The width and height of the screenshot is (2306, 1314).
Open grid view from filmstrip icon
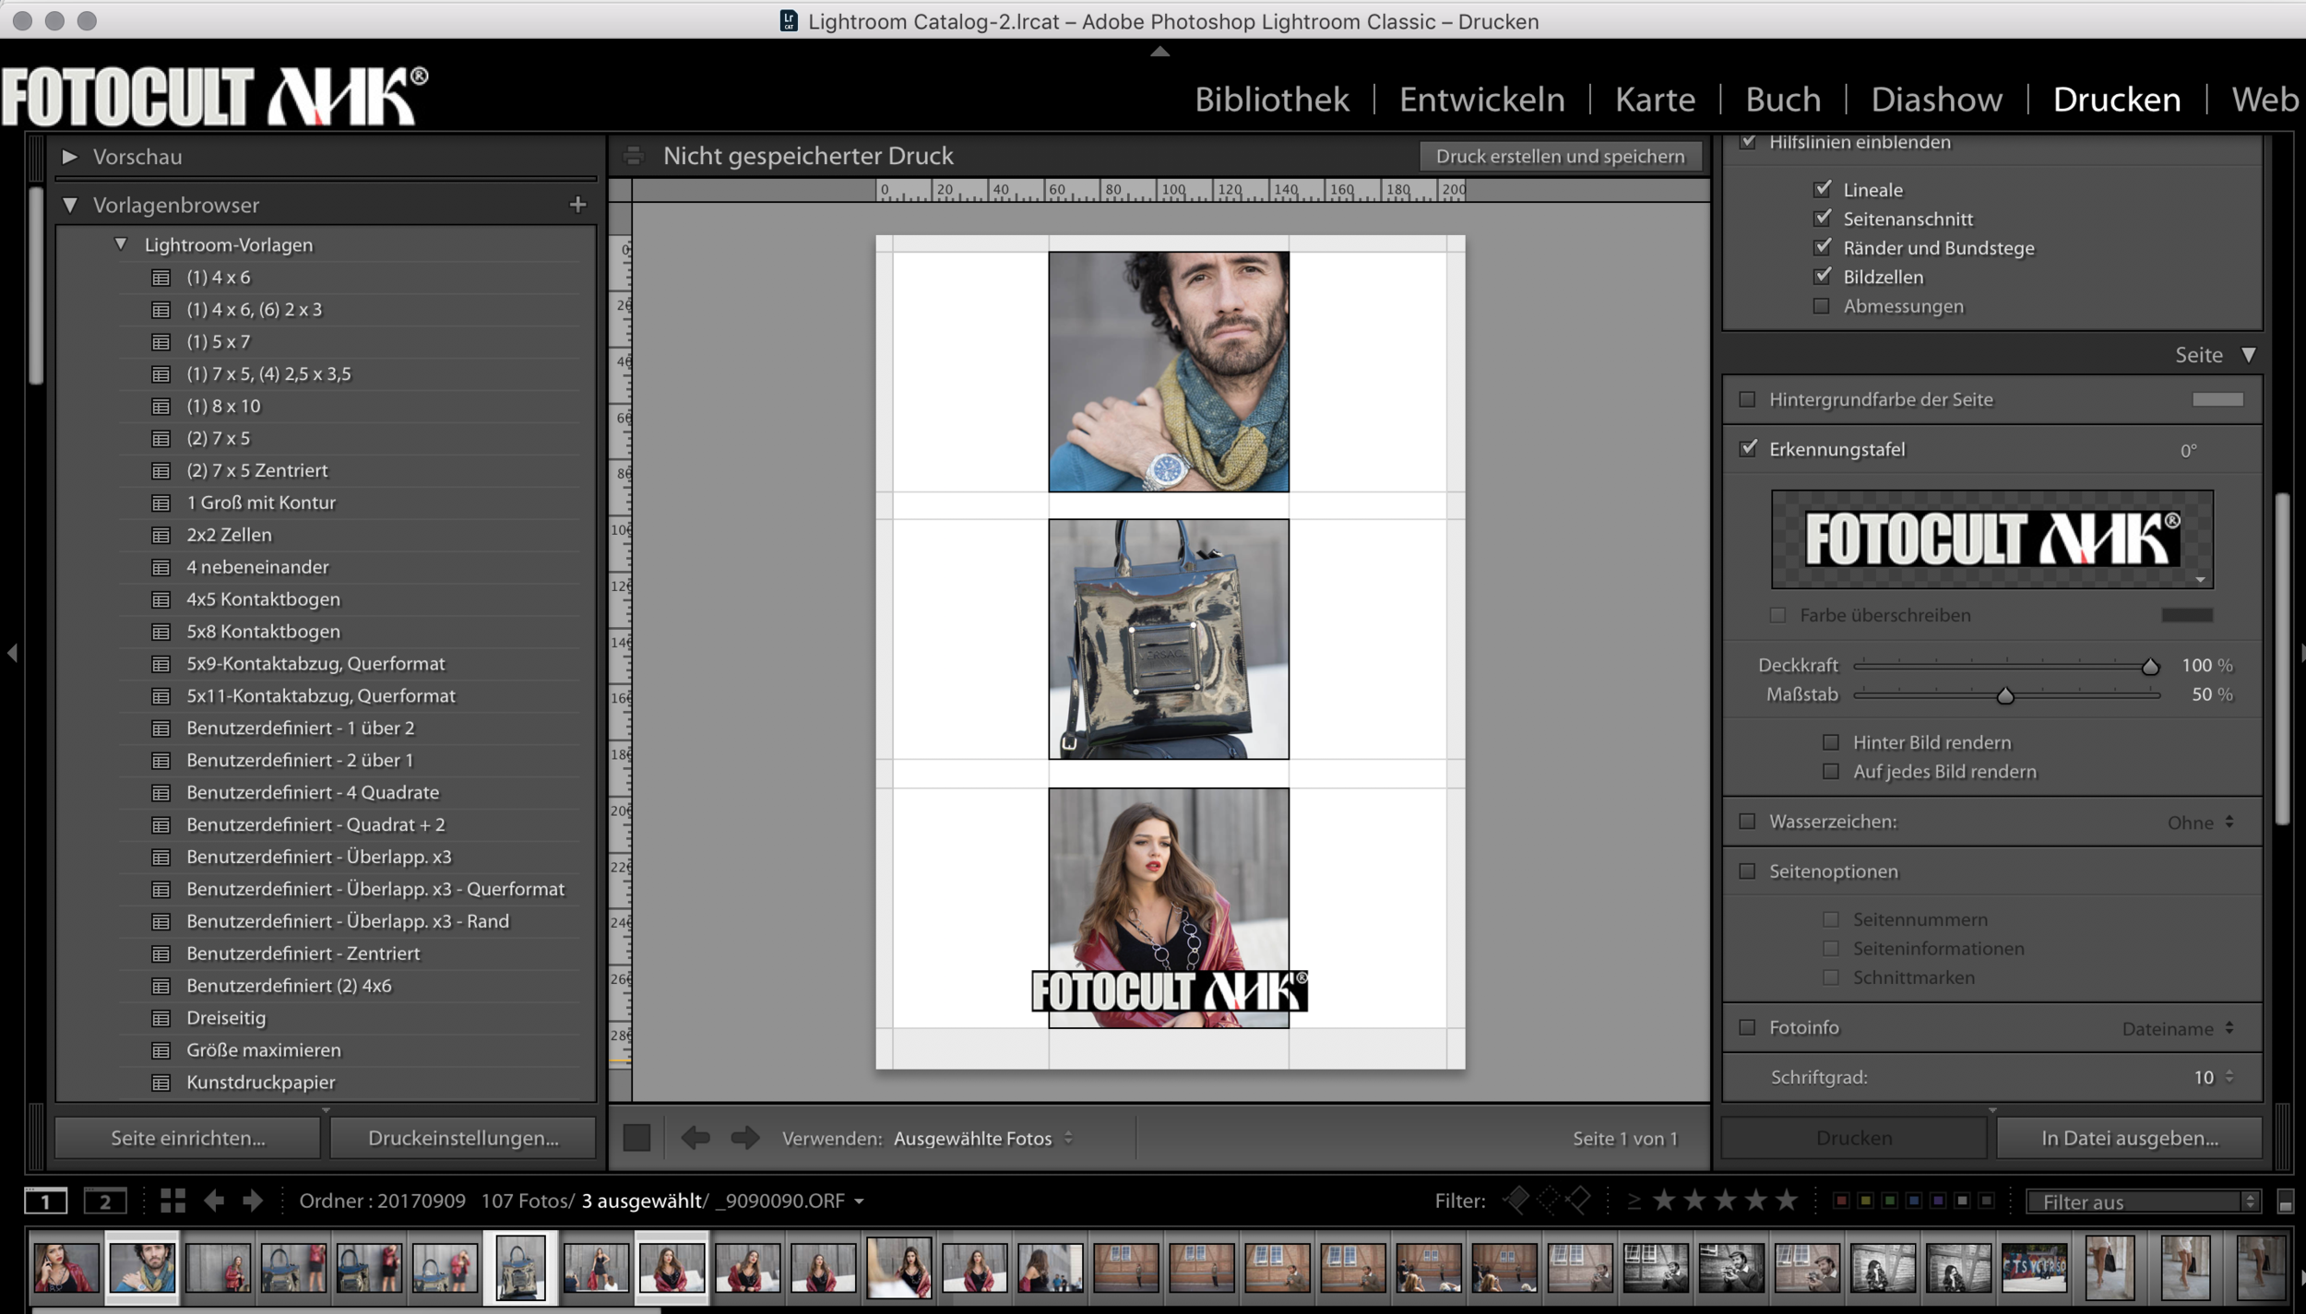click(172, 1201)
